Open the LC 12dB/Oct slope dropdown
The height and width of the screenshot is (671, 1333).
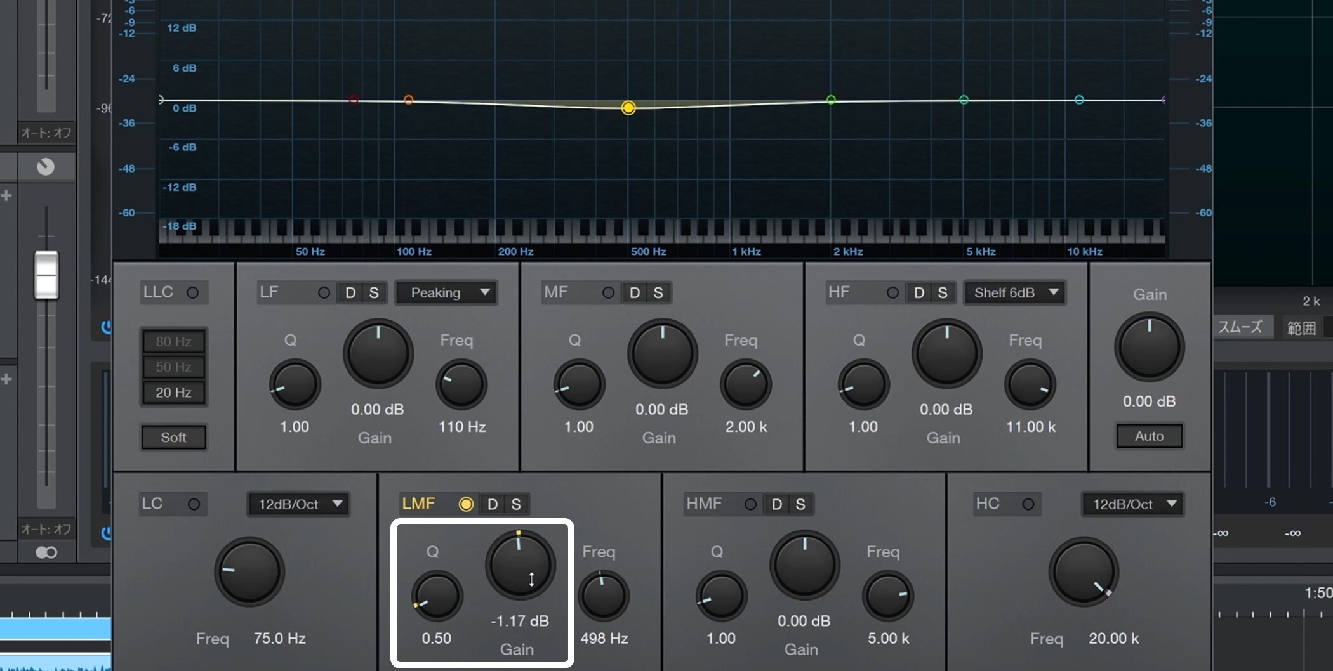(x=298, y=504)
